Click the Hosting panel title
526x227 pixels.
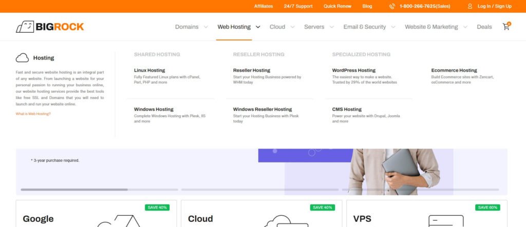click(x=44, y=58)
